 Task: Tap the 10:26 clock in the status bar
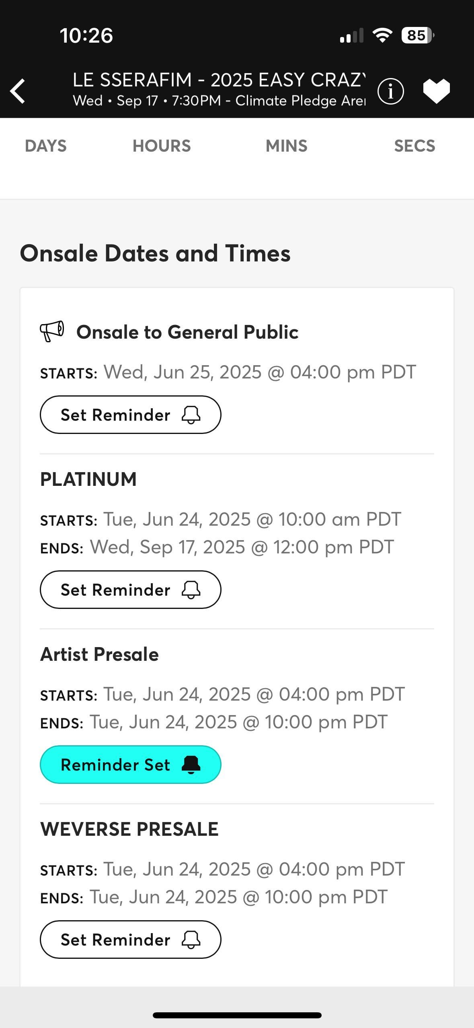[86, 35]
